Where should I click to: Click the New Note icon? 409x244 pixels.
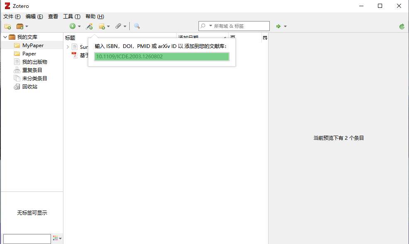click(102, 26)
